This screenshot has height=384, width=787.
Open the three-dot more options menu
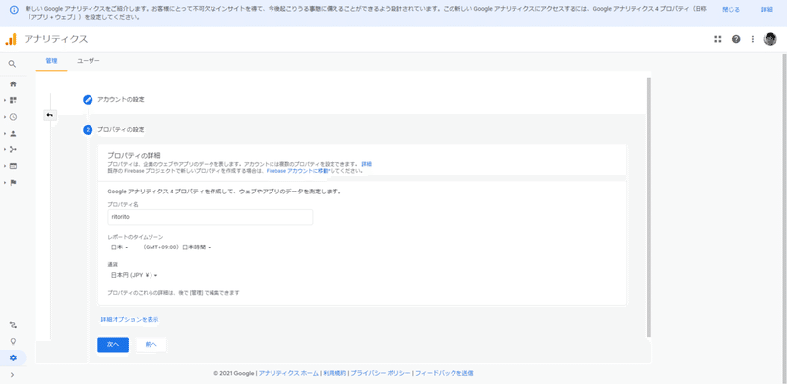pyautogui.click(x=753, y=39)
